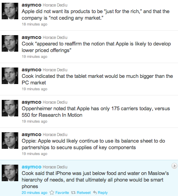
Task: Click asymco username on the Oppie tweet
Action: [31, 134]
